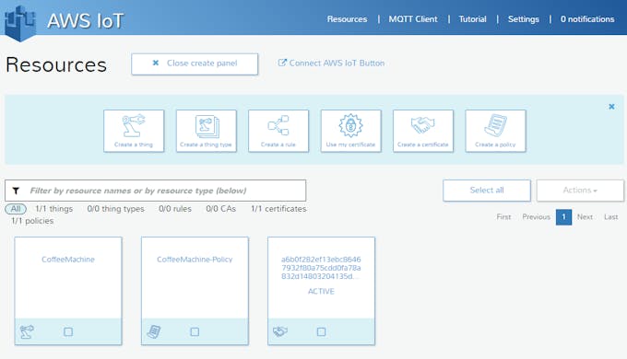Dismiss the create panel with the blue X
The image size is (627, 359).
coord(611,107)
